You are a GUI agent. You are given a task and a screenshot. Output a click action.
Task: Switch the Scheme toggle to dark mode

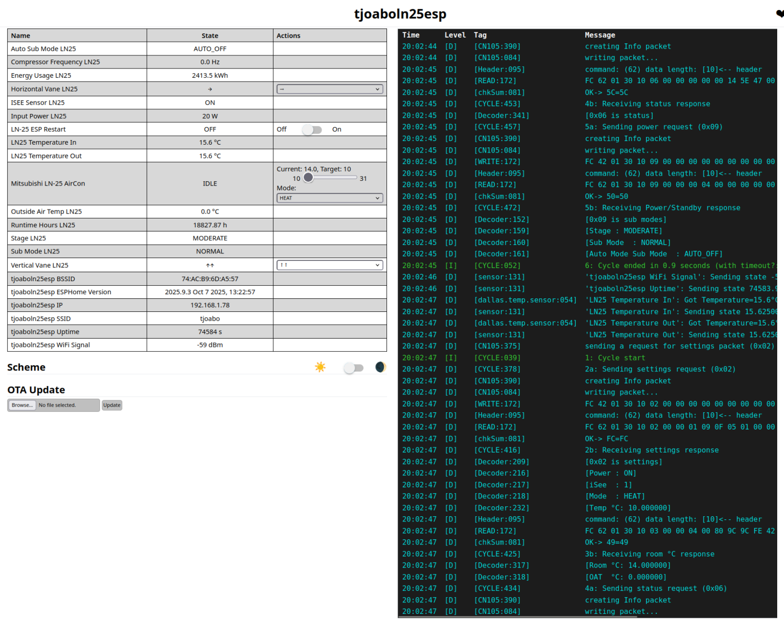click(x=354, y=367)
